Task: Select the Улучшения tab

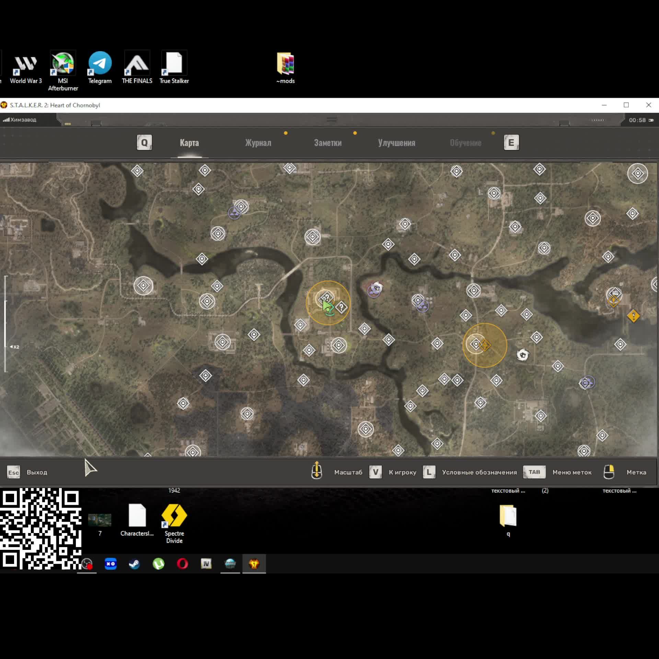Action: pyautogui.click(x=396, y=143)
